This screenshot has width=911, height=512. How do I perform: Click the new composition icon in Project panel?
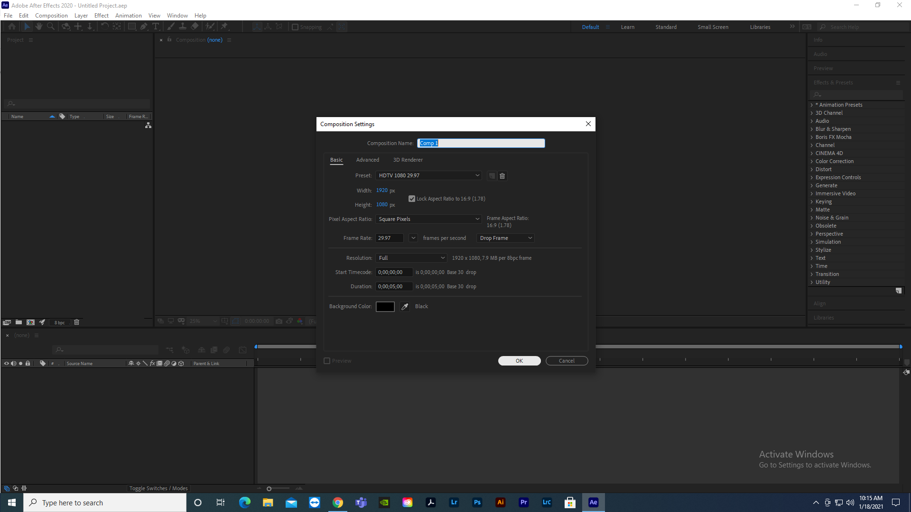30,322
